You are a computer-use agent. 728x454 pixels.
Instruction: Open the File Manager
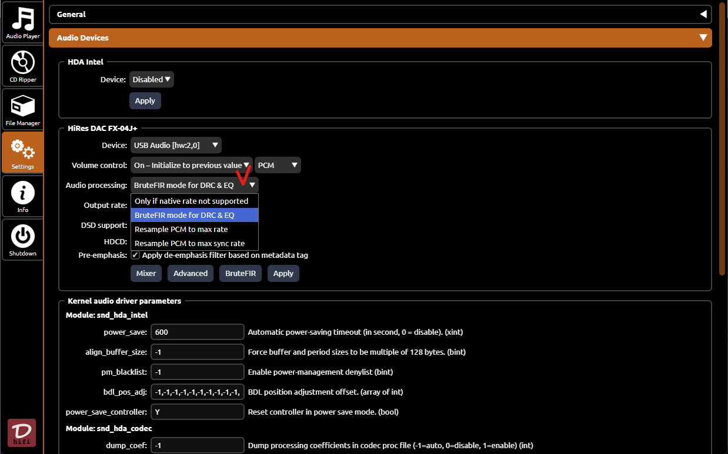click(x=22, y=109)
